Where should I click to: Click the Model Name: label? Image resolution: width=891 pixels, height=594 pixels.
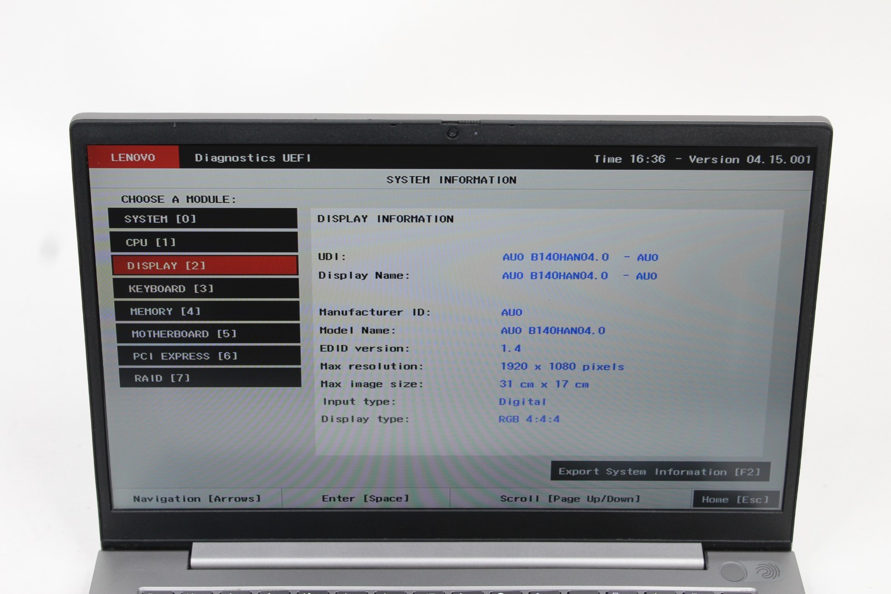tap(358, 330)
